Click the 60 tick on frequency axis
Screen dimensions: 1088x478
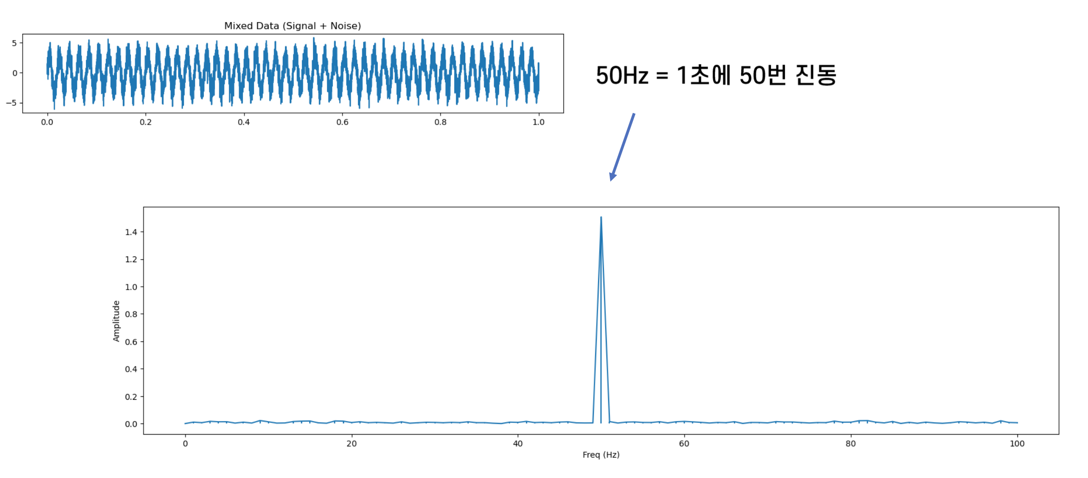pos(684,444)
